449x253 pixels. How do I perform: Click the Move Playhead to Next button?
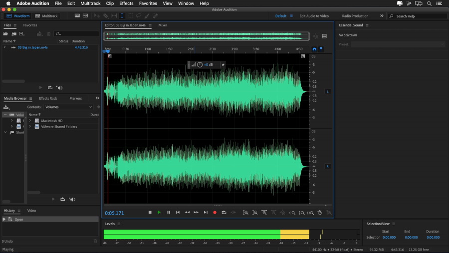(206, 212)
